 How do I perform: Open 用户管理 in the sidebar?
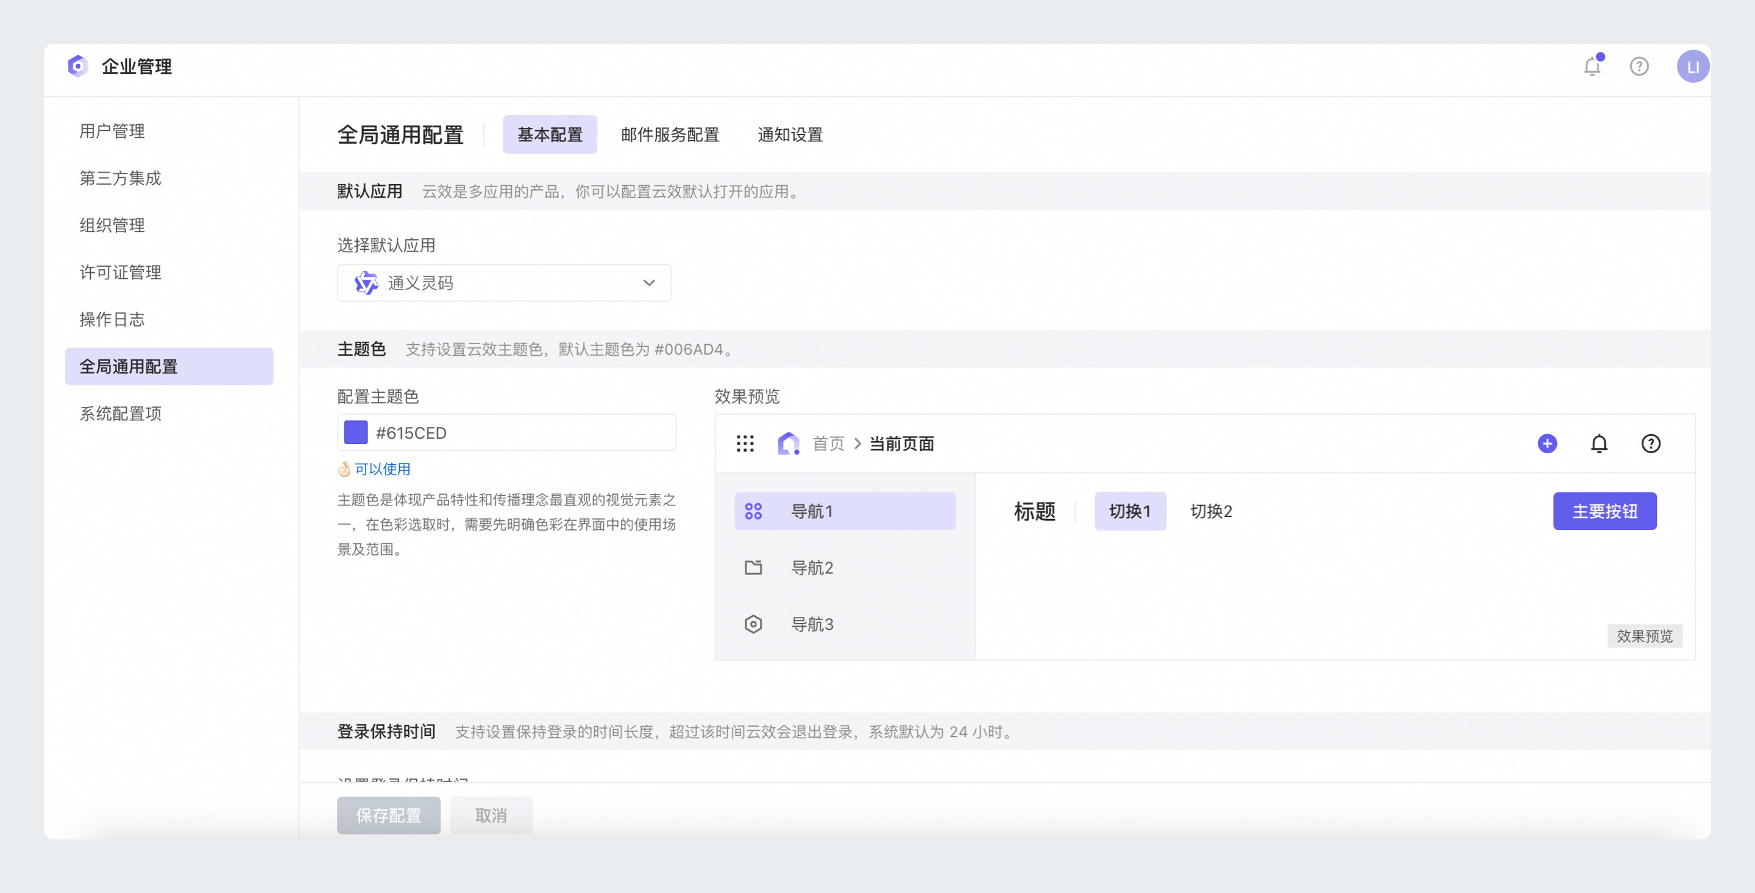pyautogui.click(x=112, y=131)
